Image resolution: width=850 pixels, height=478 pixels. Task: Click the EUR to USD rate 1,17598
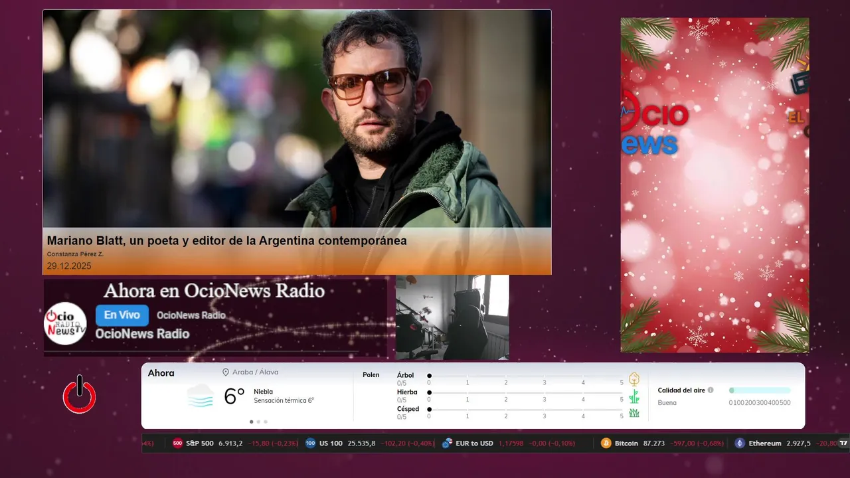tap(511, 443)
